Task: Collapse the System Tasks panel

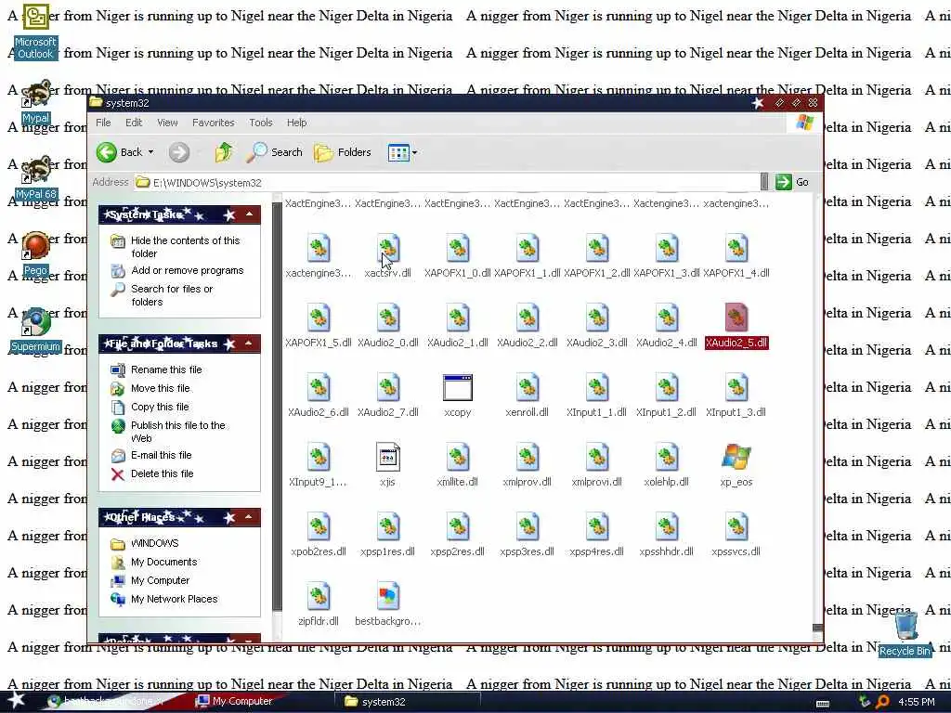Action: [x=249, y=214]
